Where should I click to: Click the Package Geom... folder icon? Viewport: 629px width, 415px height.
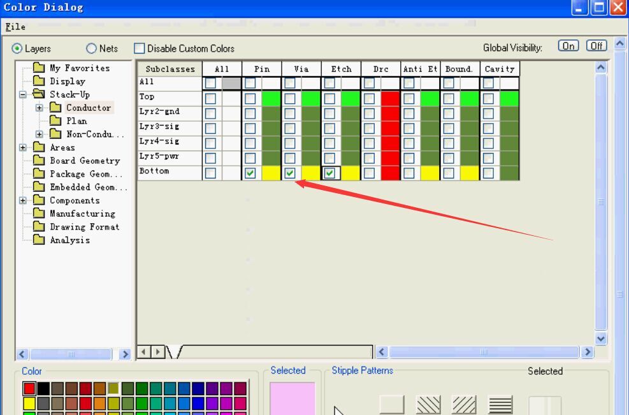[39, 173]
